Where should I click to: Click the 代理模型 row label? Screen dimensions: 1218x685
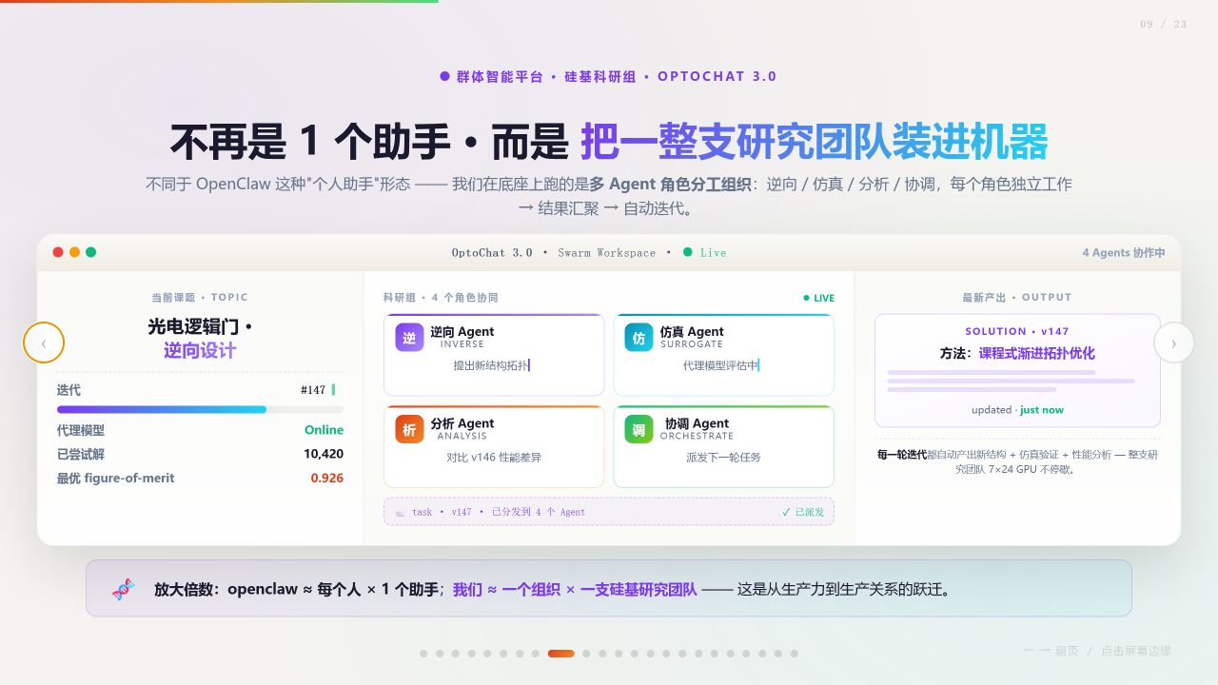[x=81, y=430]
